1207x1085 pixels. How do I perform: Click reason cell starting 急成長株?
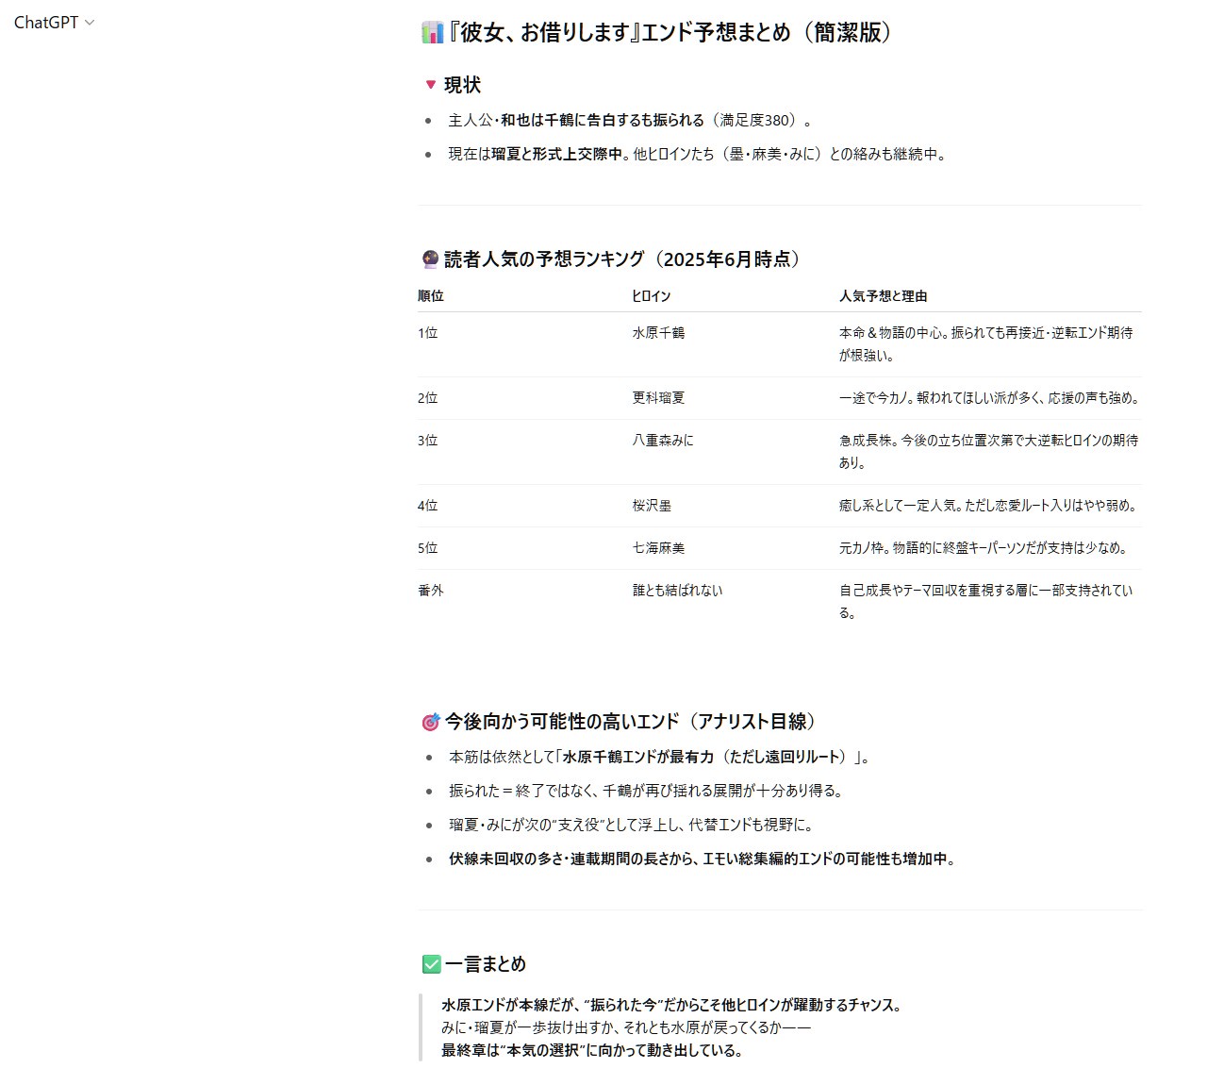tap(989, 452)
